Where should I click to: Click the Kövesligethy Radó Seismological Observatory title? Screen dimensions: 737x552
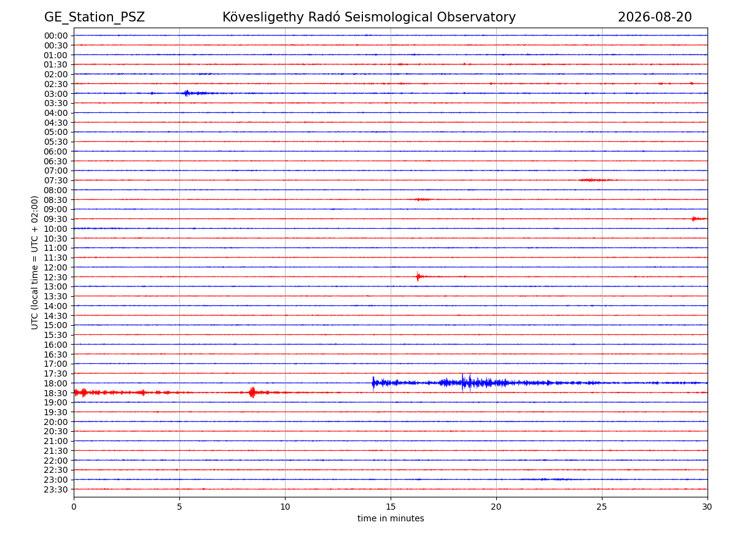click(x=369, y=17)
